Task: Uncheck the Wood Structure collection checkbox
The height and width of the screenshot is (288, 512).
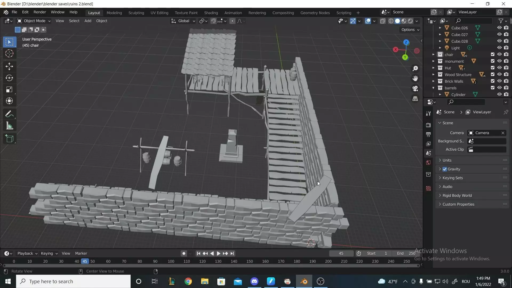Action: tap(493, 74)
